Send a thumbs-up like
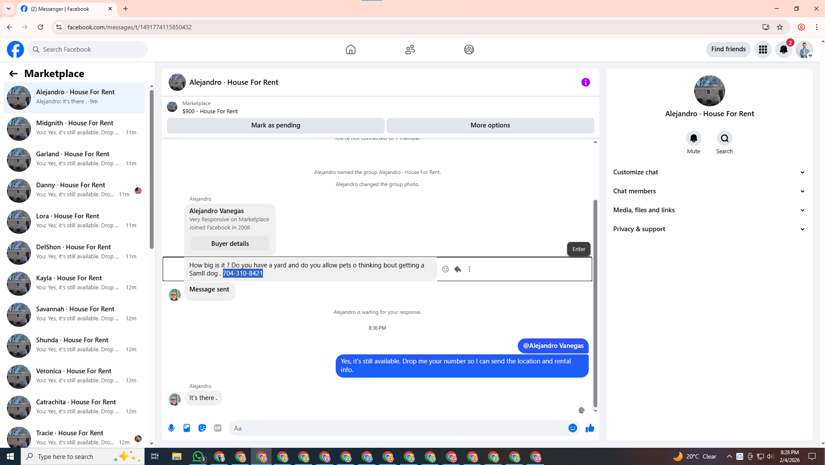 coord(590,428)
